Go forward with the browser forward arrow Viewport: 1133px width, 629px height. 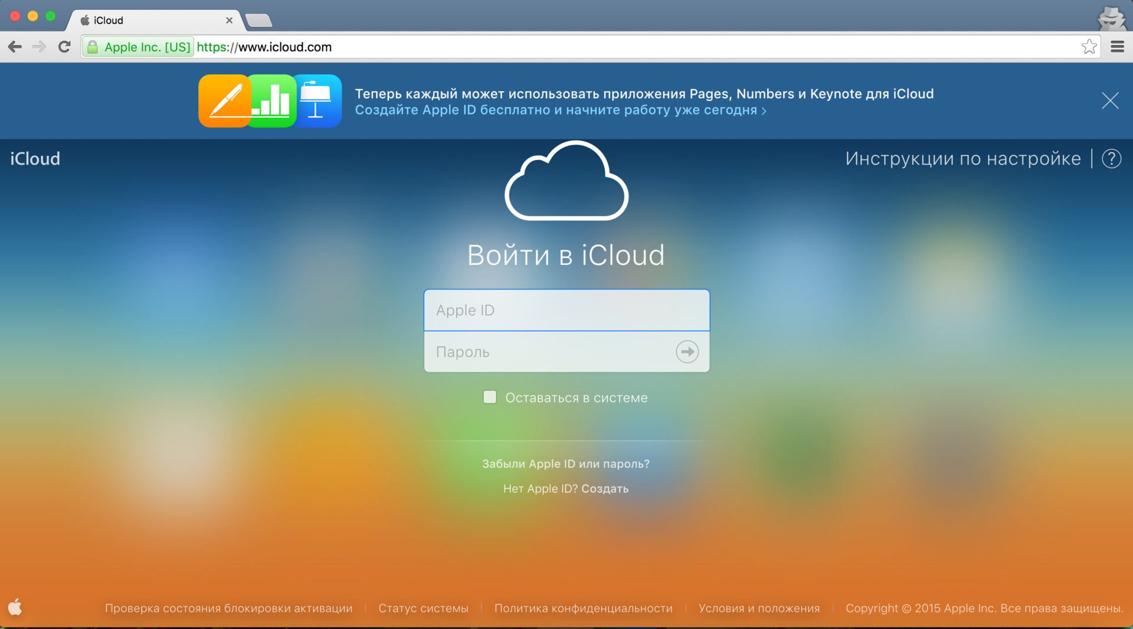coord(40,47)
